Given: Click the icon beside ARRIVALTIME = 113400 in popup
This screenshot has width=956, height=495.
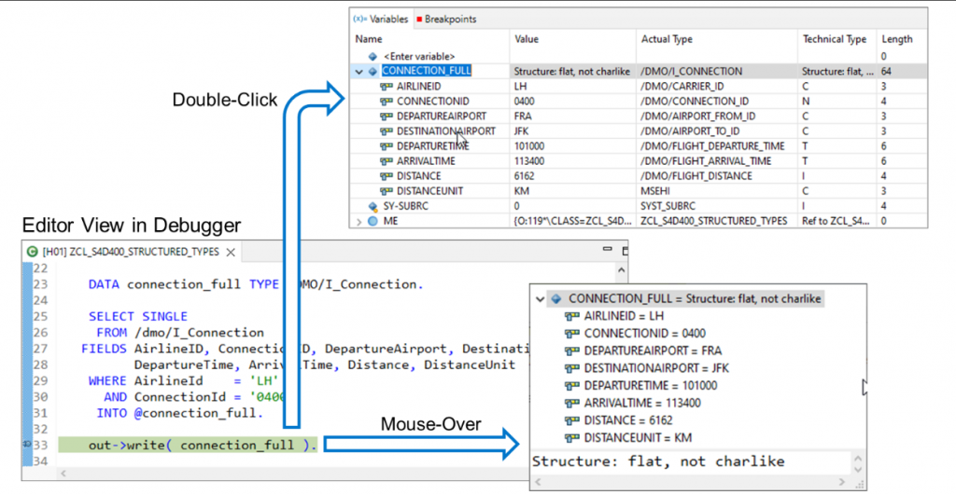Looking at the screenshot, I should 571,403.
